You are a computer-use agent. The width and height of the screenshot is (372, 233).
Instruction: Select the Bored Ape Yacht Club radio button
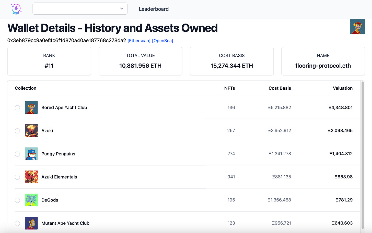tap(17, 108)
